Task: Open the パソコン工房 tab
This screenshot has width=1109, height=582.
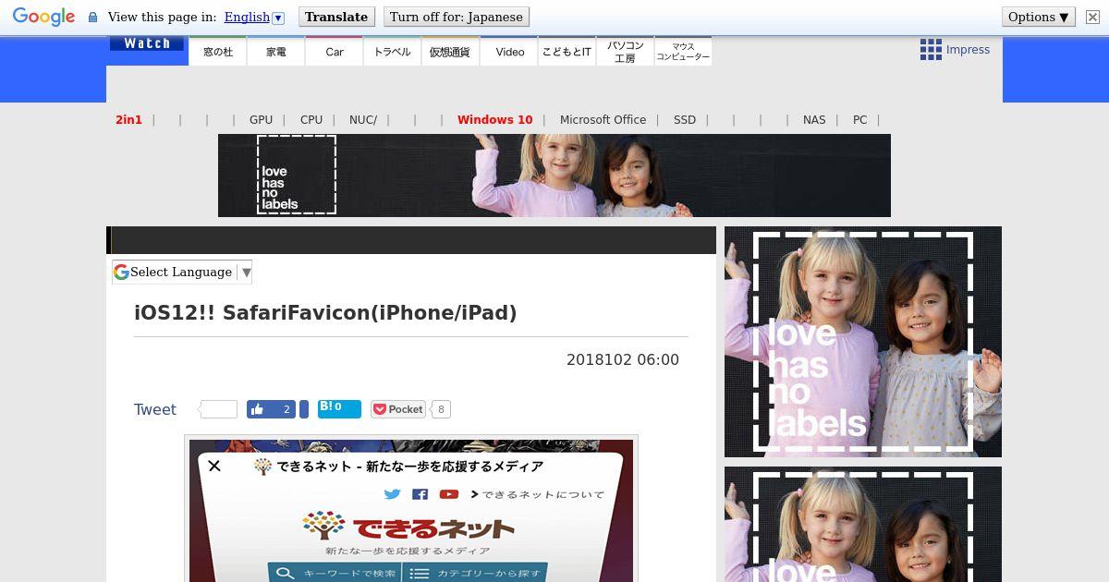Action: (625, 52)
